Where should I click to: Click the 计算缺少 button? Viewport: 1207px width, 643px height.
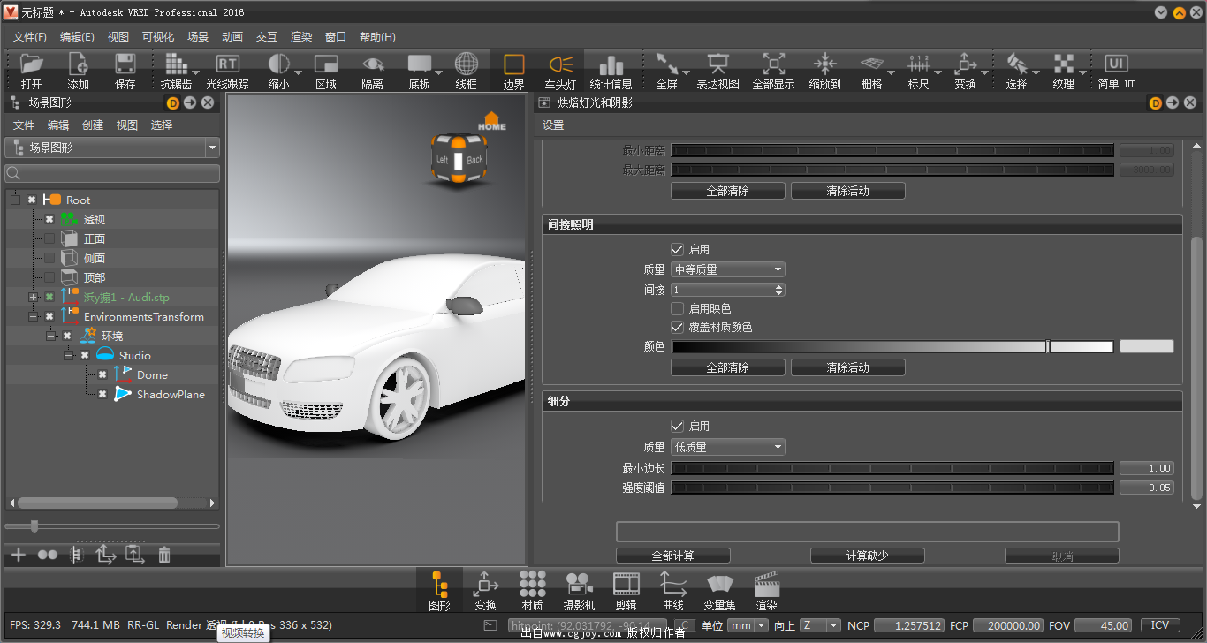click(x=868, y=556)
